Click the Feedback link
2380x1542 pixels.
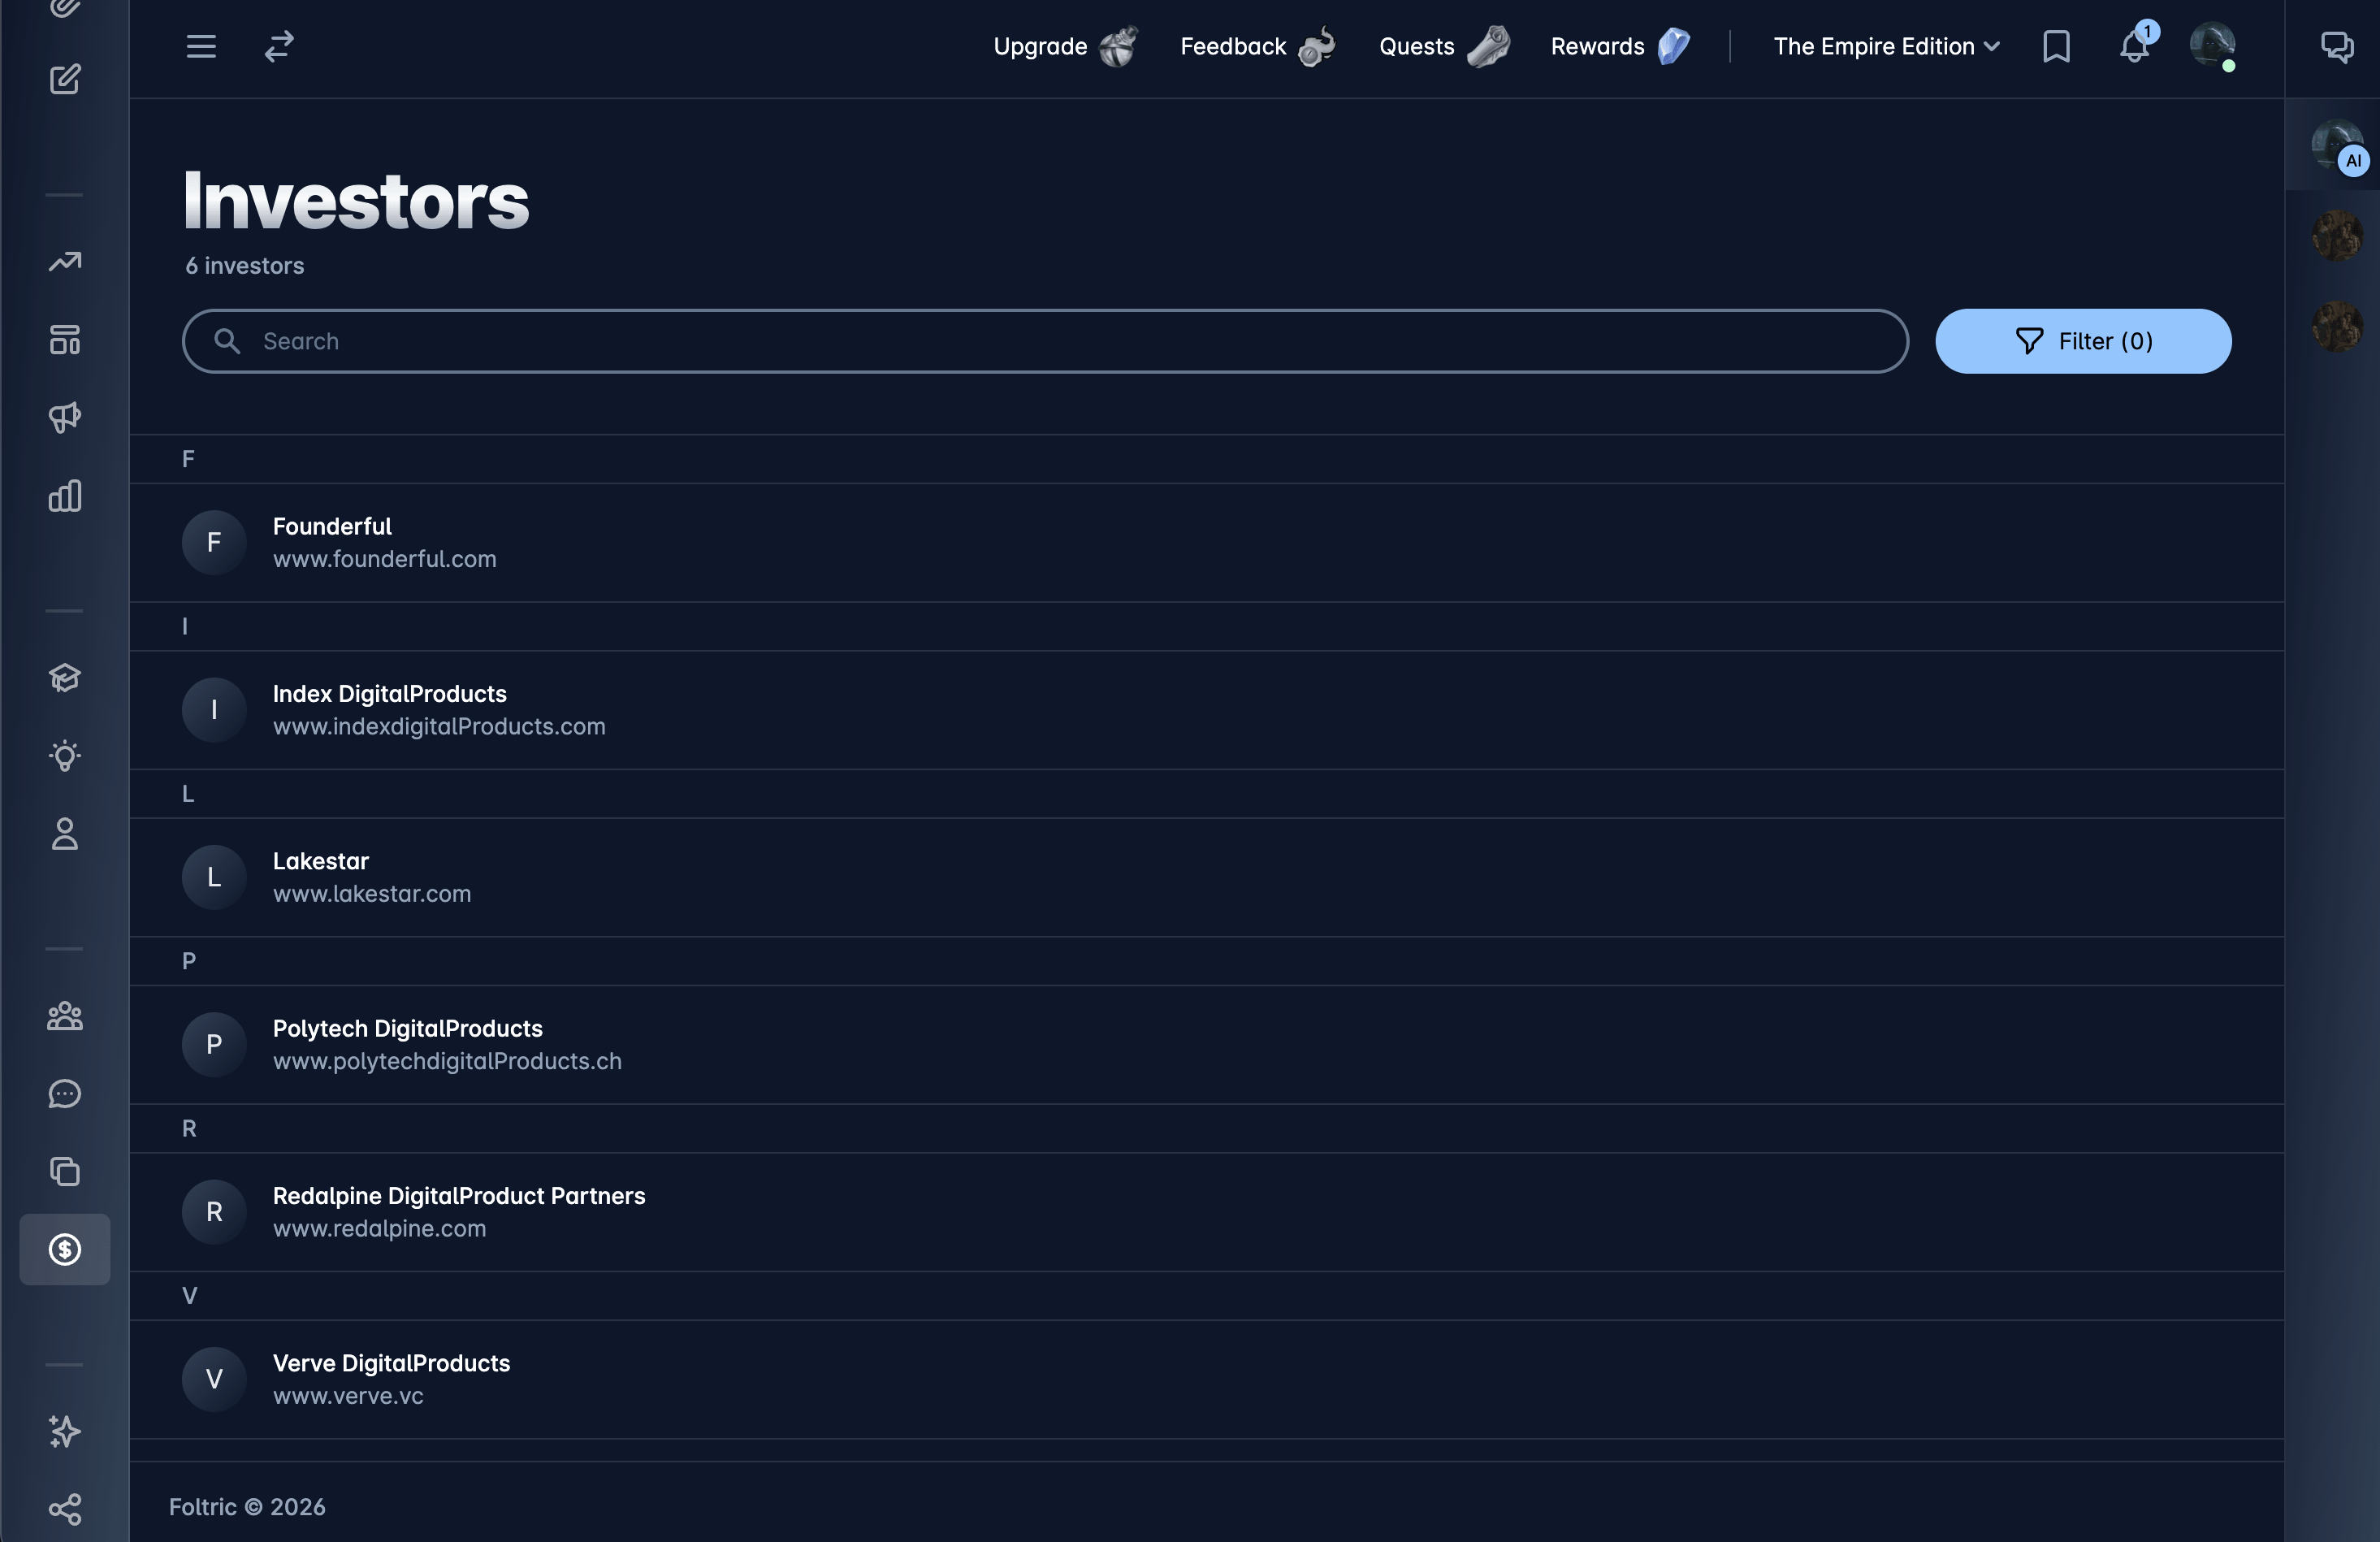click(1257, 46)
